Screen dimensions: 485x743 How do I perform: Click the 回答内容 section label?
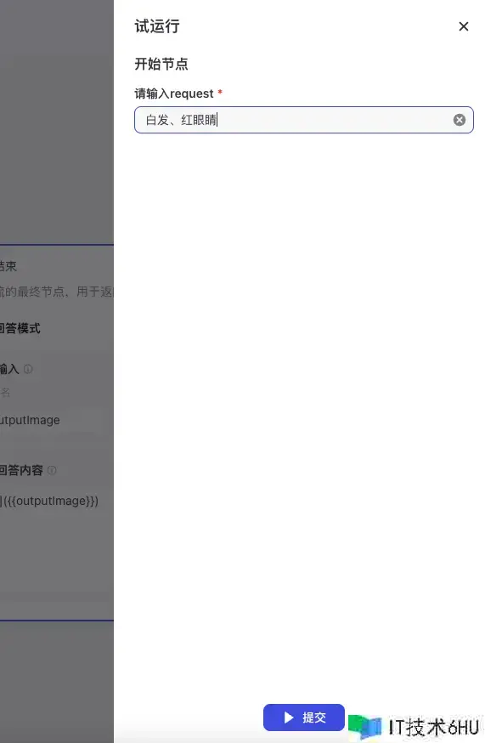pyautogui.click(x=21, y=470)
